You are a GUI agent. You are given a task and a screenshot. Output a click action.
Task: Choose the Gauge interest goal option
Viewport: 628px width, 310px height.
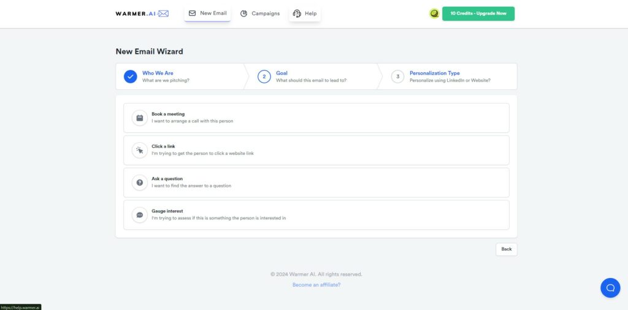point(316,215)
